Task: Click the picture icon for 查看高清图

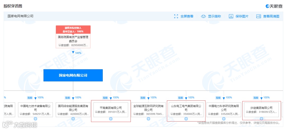Action: pyautogui.click(x=259, y=16)
